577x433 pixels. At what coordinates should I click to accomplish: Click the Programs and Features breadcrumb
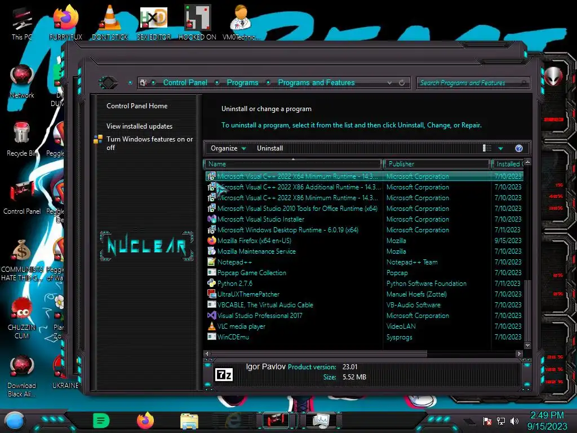point(316,82)
